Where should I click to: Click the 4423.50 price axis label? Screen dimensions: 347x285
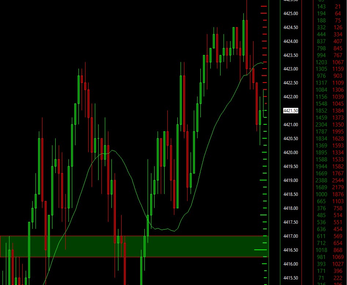(291, 55)
